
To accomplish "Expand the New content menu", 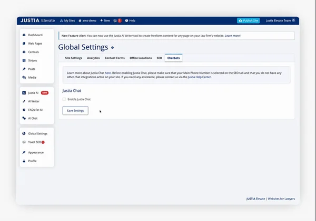I will coord(105,20).
